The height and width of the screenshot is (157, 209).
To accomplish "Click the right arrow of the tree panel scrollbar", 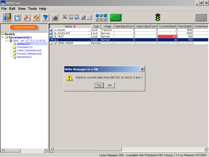I will pos(45,150).
